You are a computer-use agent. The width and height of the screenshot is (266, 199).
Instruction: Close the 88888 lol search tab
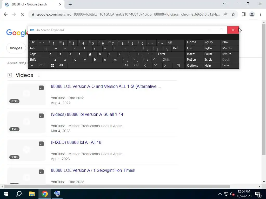pyautogui.click(x=60, y=5)
